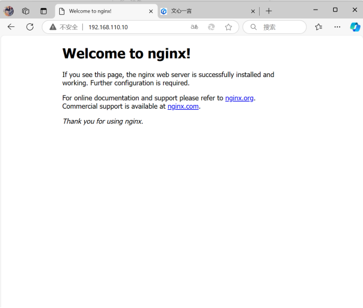The width and height of the screenshot is (363, 308).
Task: Click the Welcome to nginx! heading
Action: pyautogui.click(x=127, y=54)
